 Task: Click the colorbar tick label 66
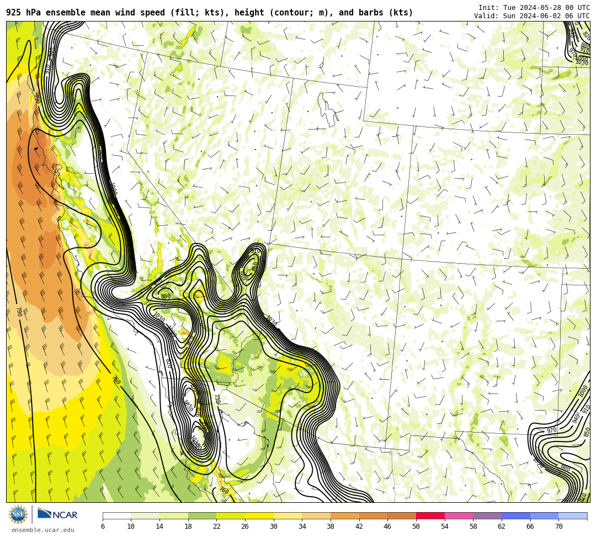tap(530, 527)
